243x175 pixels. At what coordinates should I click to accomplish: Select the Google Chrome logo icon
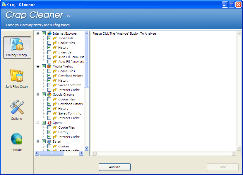click(49, 95)
